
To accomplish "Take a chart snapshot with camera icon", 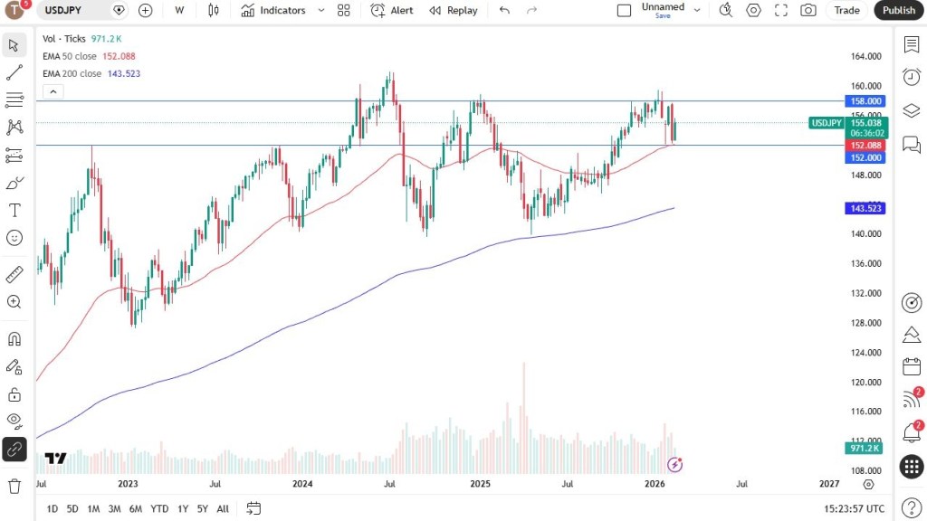I will (808, 11).
